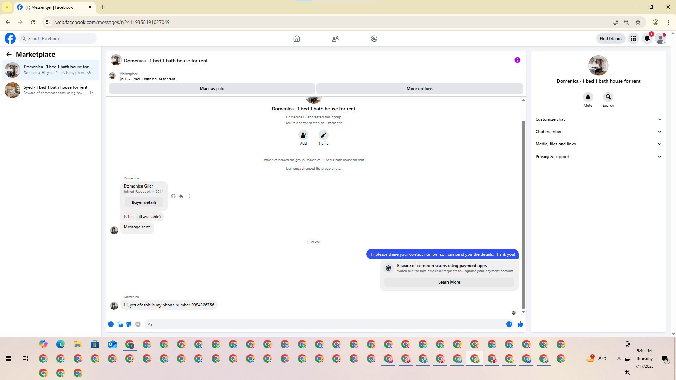Image resolution: width=676 pixels, height=380 pixels.
Task: Choose a sticker in the composer
Action: click(x=129, y=324)
